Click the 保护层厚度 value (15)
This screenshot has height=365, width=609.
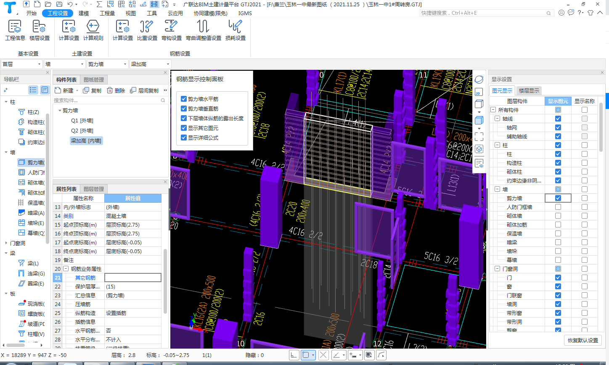tap(133, 287)
